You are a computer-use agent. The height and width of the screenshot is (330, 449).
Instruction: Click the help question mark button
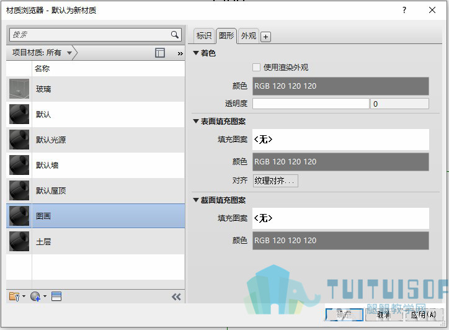[x=404, y=10]
